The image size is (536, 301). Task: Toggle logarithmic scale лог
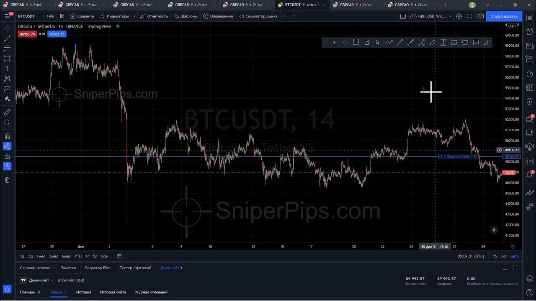point(504,256)
